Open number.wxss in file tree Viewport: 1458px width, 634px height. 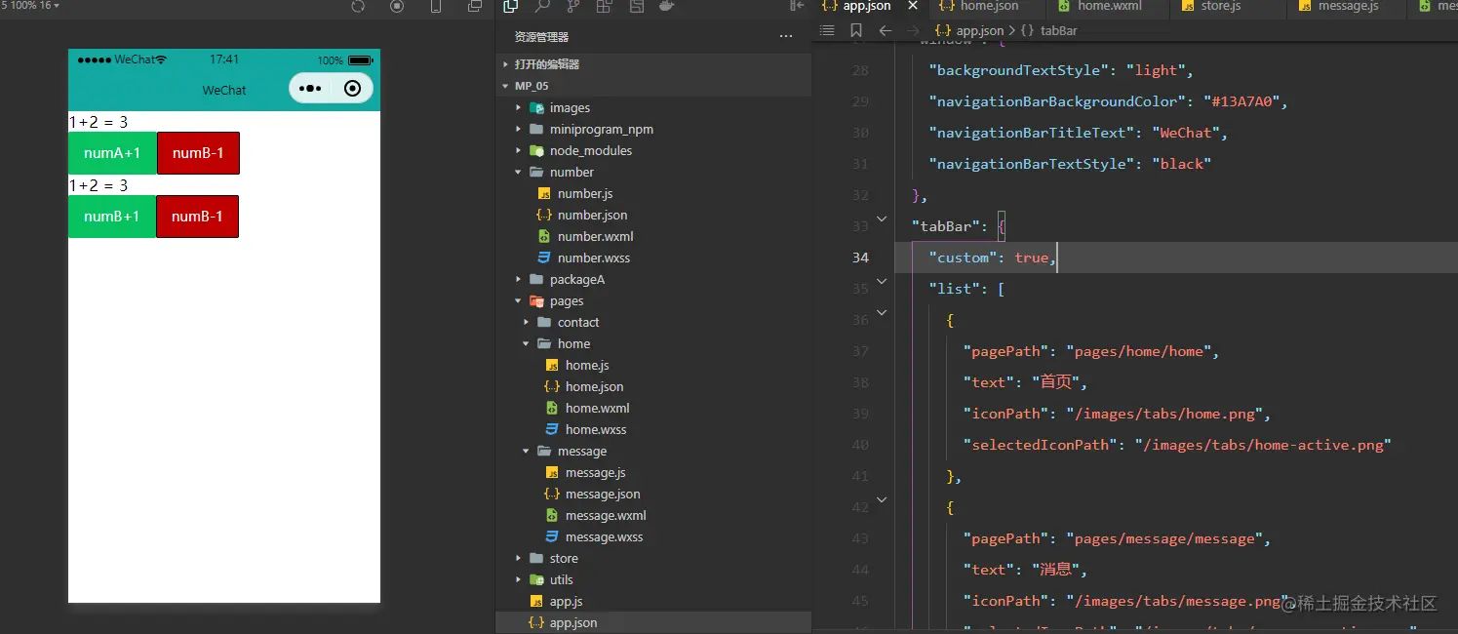click(x=653, y=258)
